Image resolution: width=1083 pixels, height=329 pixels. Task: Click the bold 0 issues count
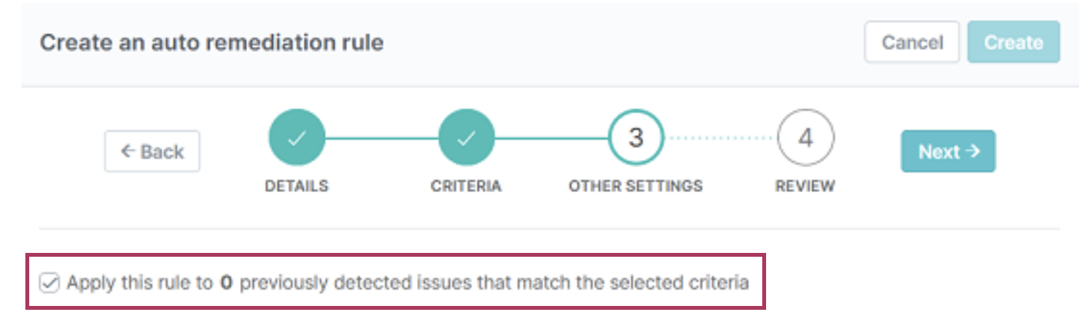tap(226, 283)
